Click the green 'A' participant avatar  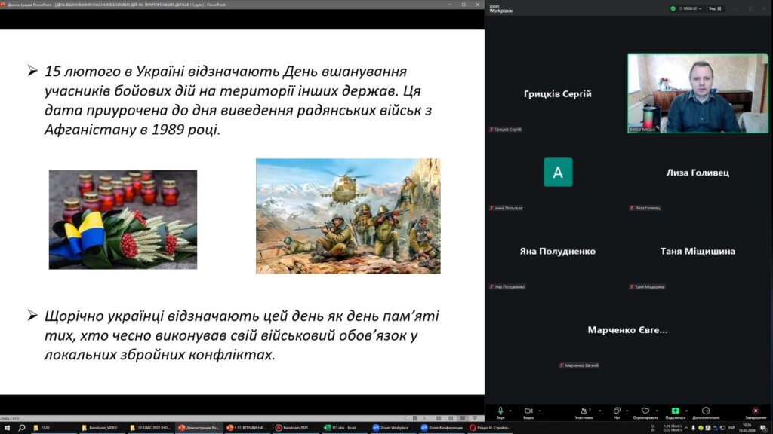(x=558, y=173)
